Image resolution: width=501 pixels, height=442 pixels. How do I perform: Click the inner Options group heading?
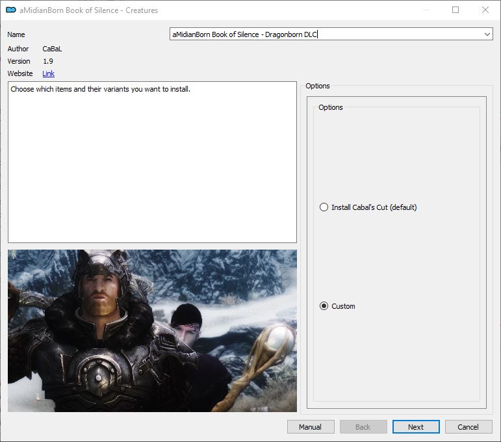click(x=330, y=107)
